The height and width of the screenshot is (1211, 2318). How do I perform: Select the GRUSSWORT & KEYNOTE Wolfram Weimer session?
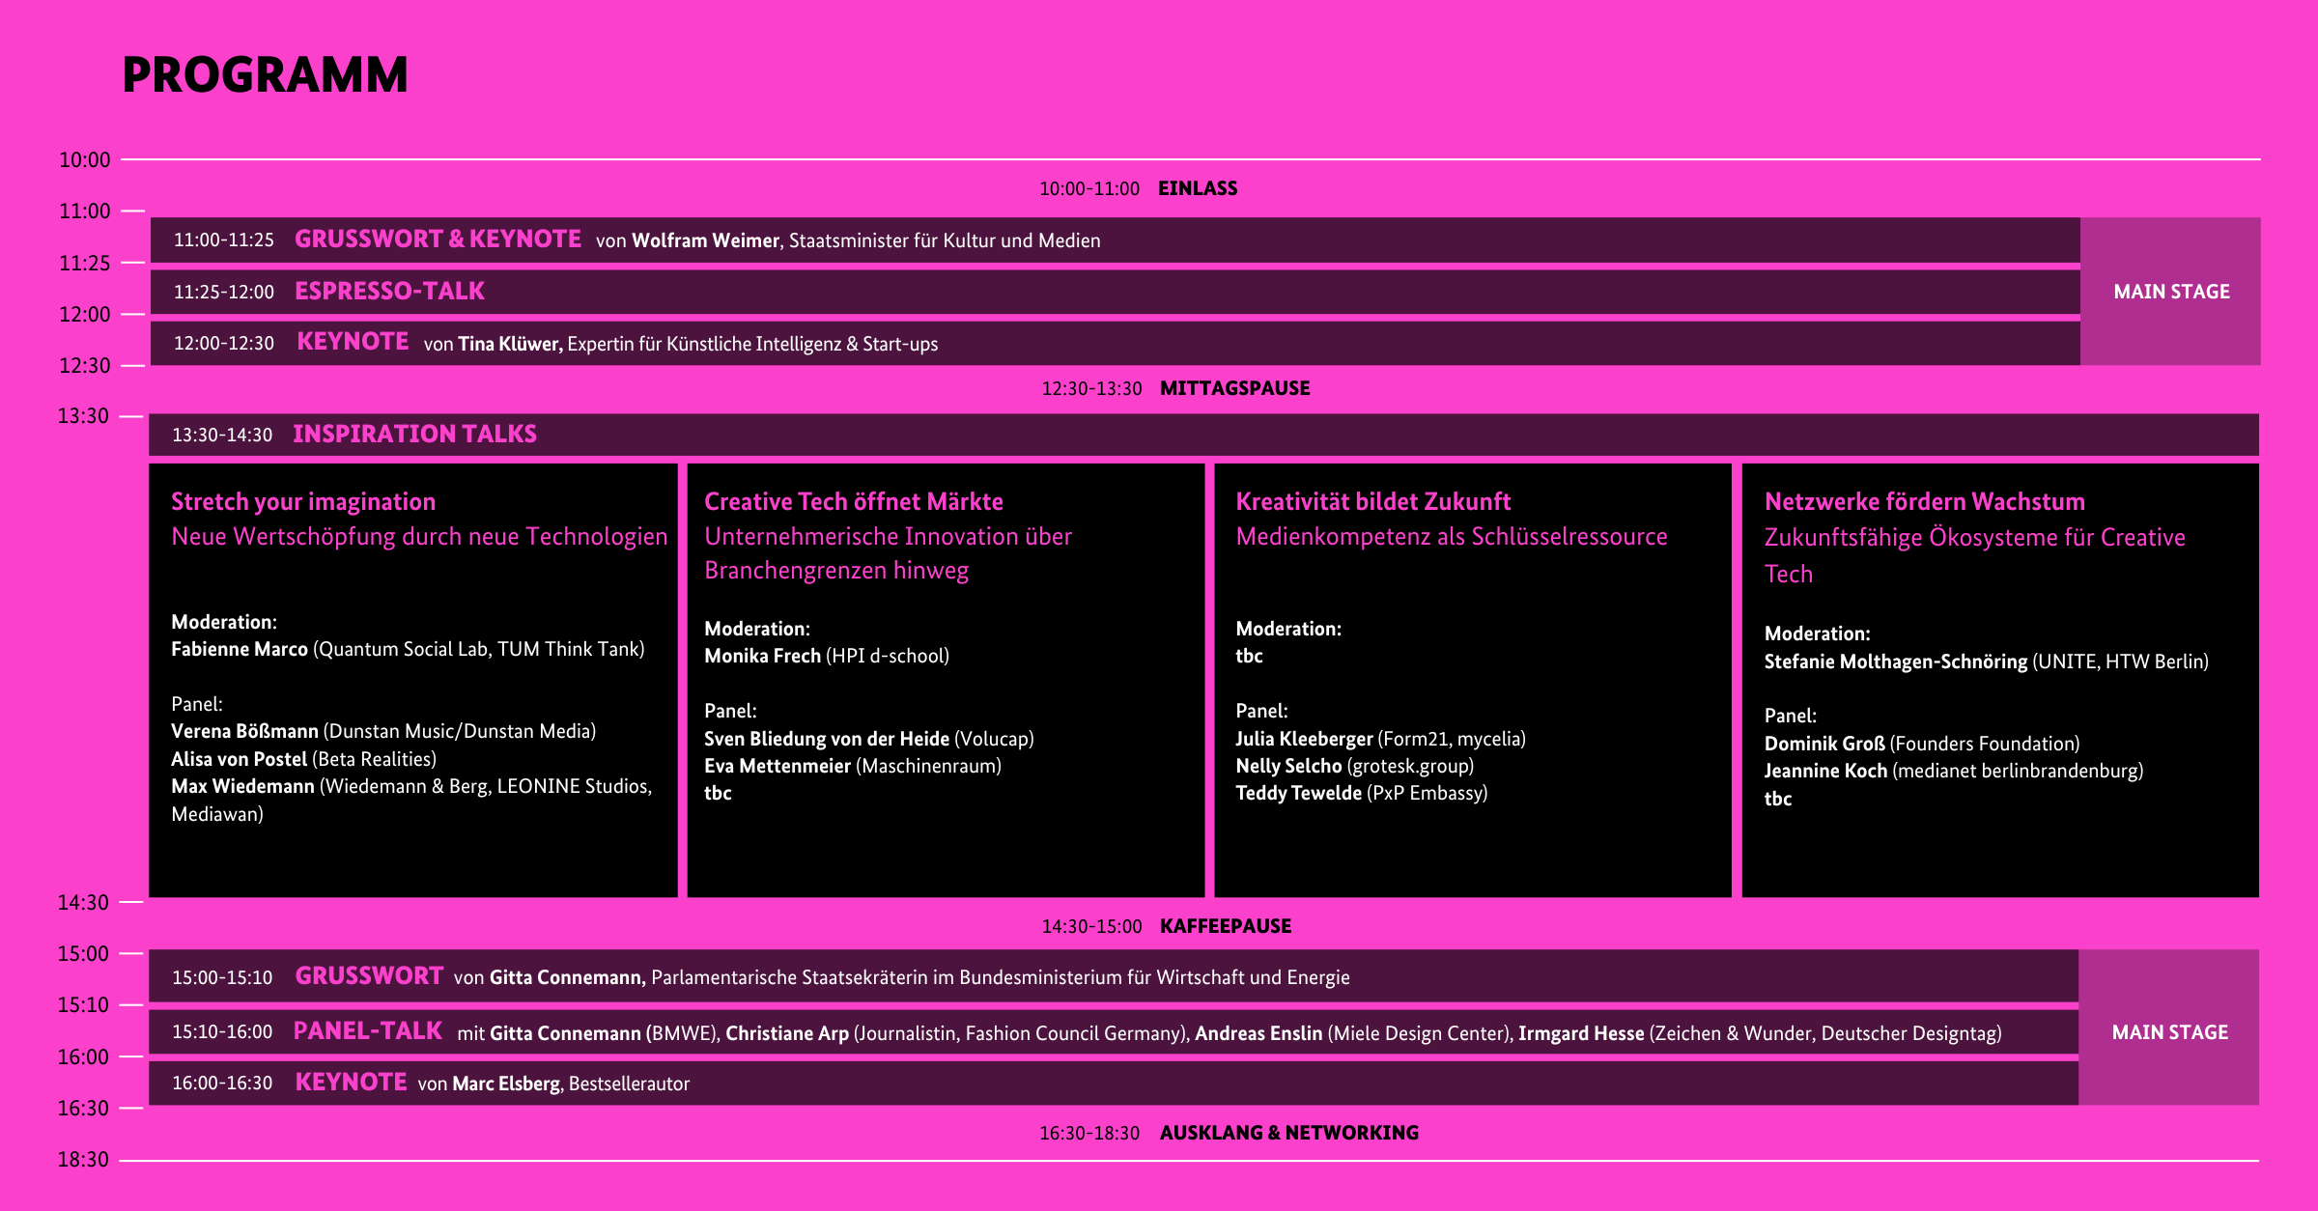tap(438, 239)
